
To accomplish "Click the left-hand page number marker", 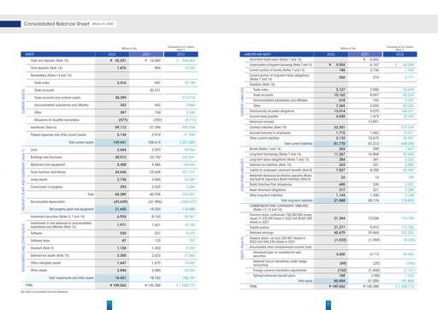I will coord(109,305).
